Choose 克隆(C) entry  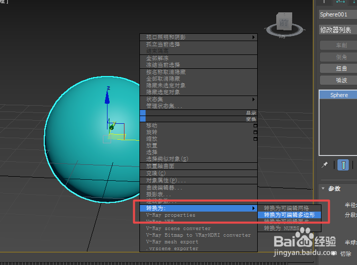point(199,174)
